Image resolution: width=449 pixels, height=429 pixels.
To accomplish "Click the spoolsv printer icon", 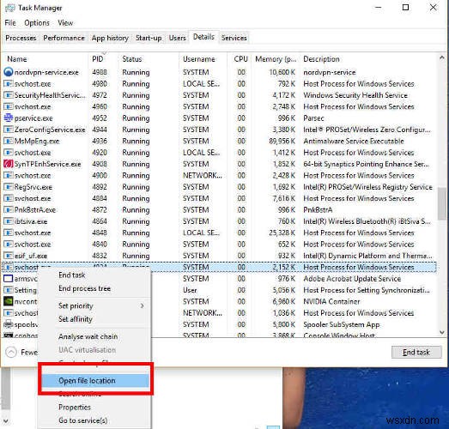I will pyautogui.click(x=9, y=324).
